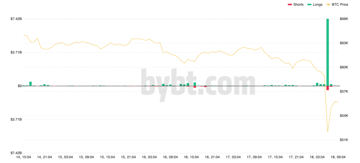Click the yellow BTC Price legend marker
The image size is (360, 163).
[328, 4]
